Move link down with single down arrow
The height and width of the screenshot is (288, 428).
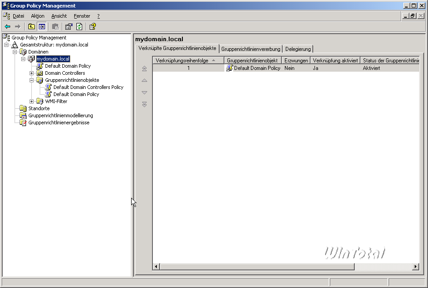144,93
